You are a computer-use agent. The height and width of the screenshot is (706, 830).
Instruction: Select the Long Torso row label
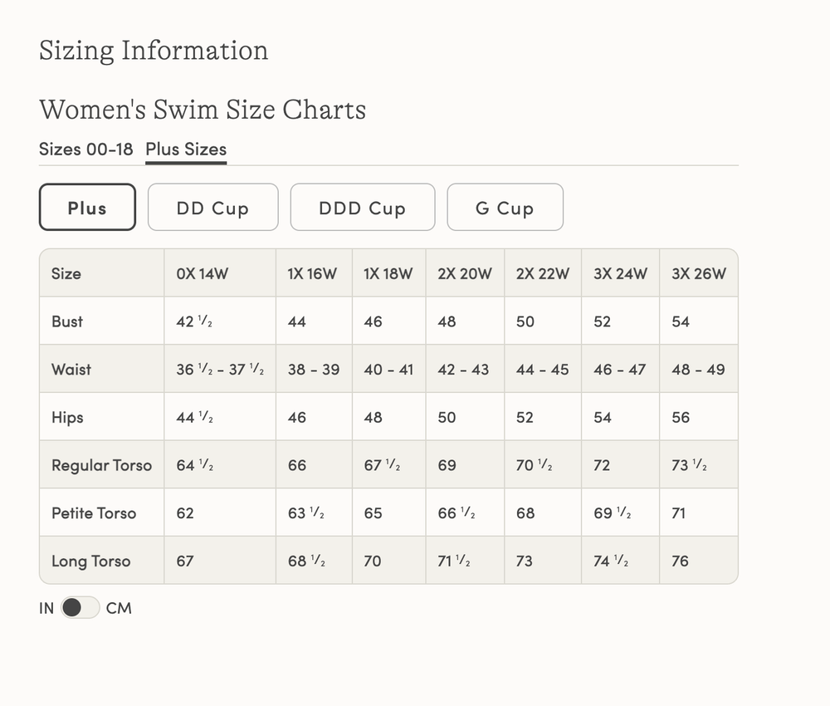(90, 561)
